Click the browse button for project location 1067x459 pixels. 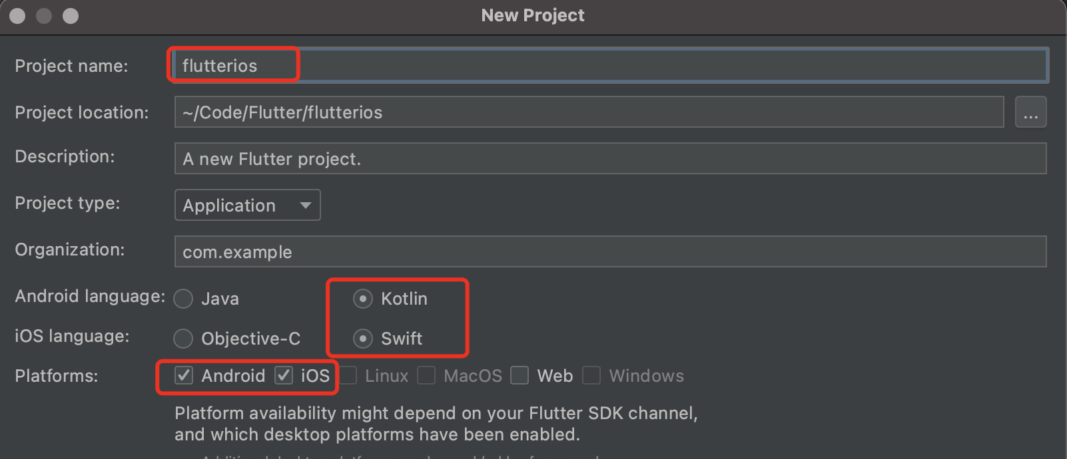click(1030, 112)
